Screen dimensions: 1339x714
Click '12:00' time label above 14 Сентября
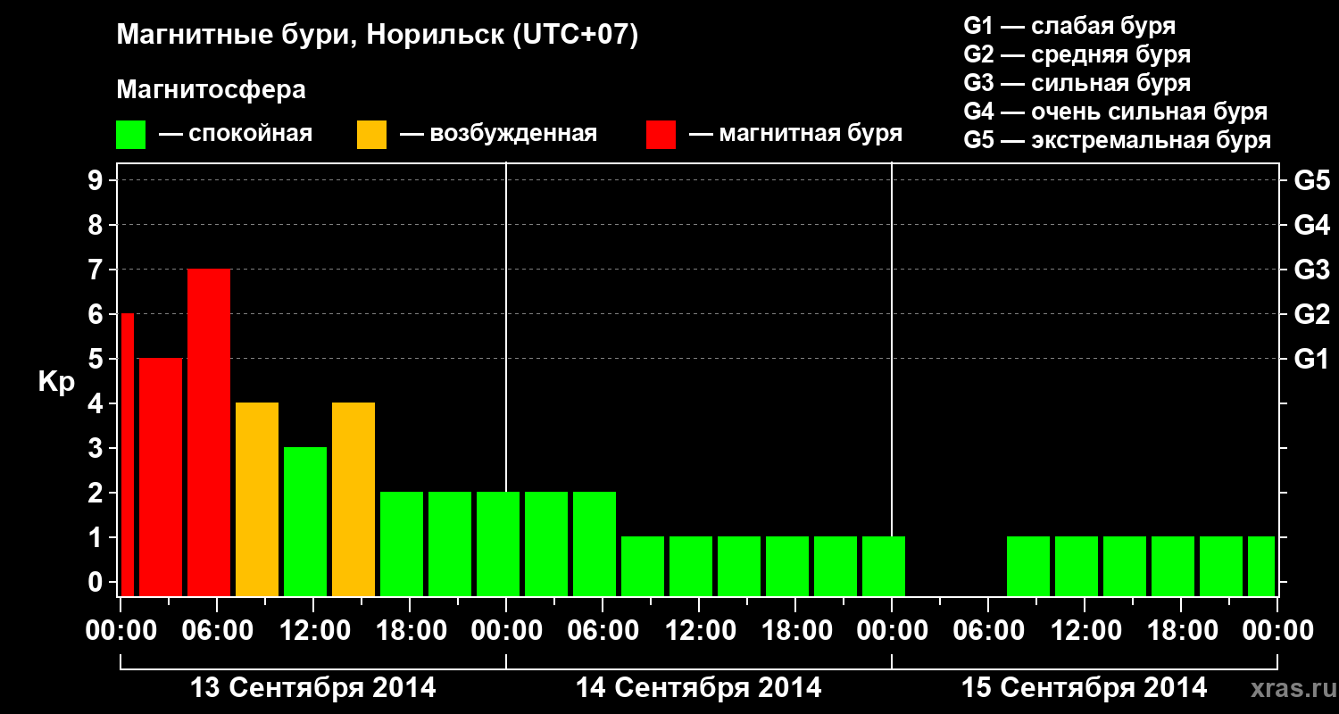pos(699,630)
